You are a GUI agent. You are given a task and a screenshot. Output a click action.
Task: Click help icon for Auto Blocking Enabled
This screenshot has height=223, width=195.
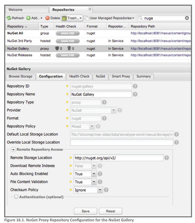pyautogui.click(x=100, y=174)
